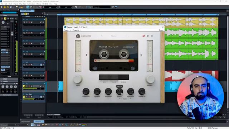The height and width of the screenshot is (129, 229).
Task: Toggle yellow solo button in Main strip
Action: click(x=5, y=19)
